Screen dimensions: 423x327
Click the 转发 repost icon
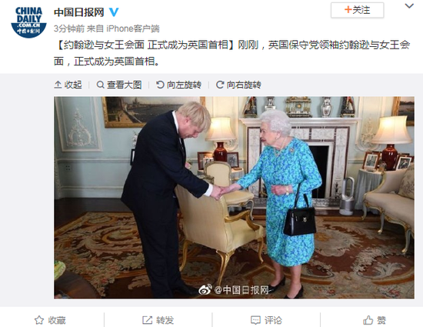pos(148,320)
